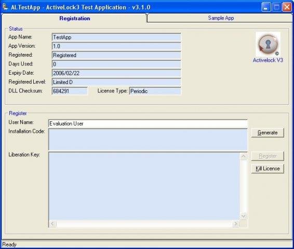Click the Liberation Key scroll left arrow
Image resolution: width=294 pixels, height=249 pixels.
pos(52,224)
